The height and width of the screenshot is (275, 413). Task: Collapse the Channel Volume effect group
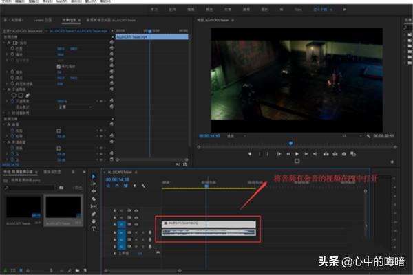pos(4,142)
